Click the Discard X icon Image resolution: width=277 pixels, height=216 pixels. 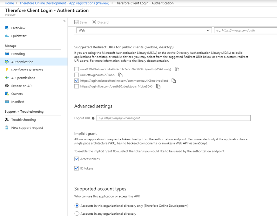pos(94,22)
